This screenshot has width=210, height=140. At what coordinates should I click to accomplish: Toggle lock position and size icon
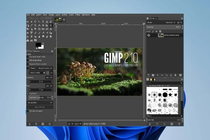[156, 31]
